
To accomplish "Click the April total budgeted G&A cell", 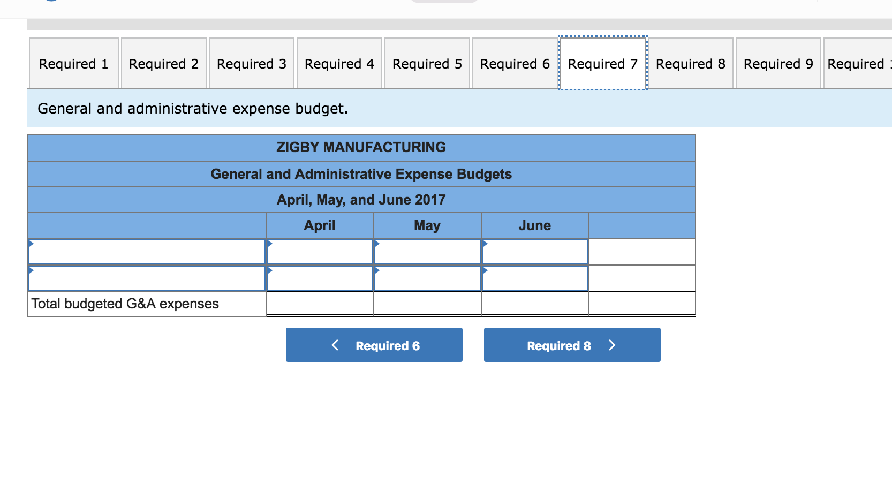I will coord(319,304).
